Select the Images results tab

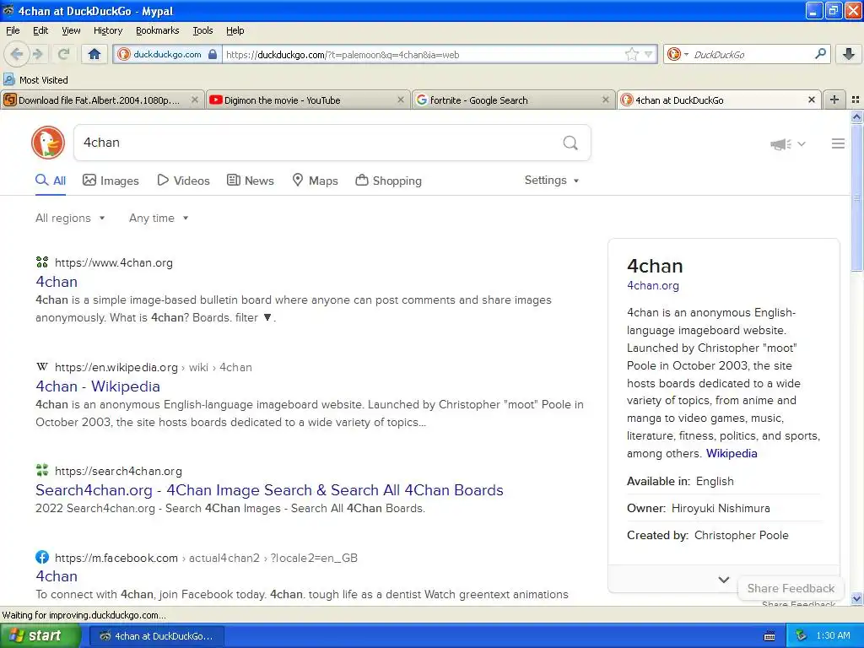[111, 181]
